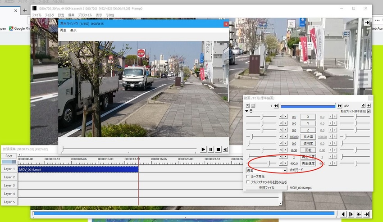Open the 合成モード dropdown showing 通常
Image resolution: width=383 pixels, height=222 pixels.
[266, 170]
